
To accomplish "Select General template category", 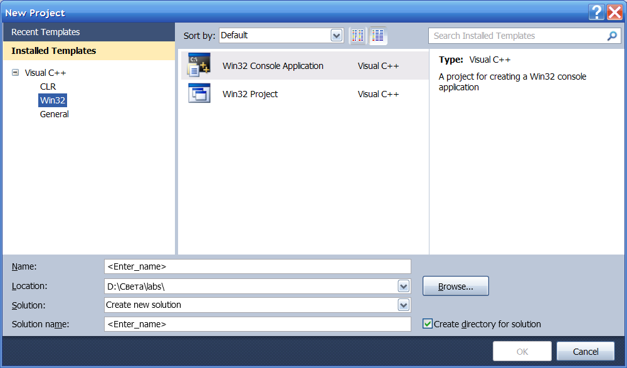I will coord(55,114).
